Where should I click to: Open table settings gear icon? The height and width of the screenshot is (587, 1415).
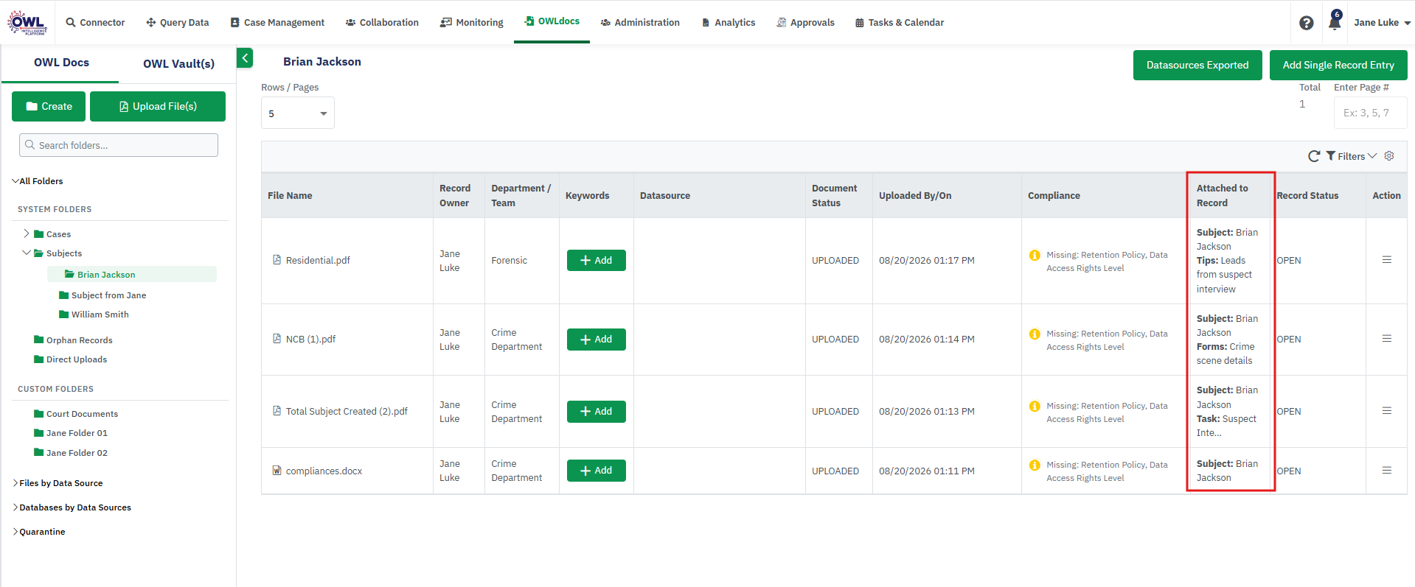pyautogui.click(x=1389, y=156)
